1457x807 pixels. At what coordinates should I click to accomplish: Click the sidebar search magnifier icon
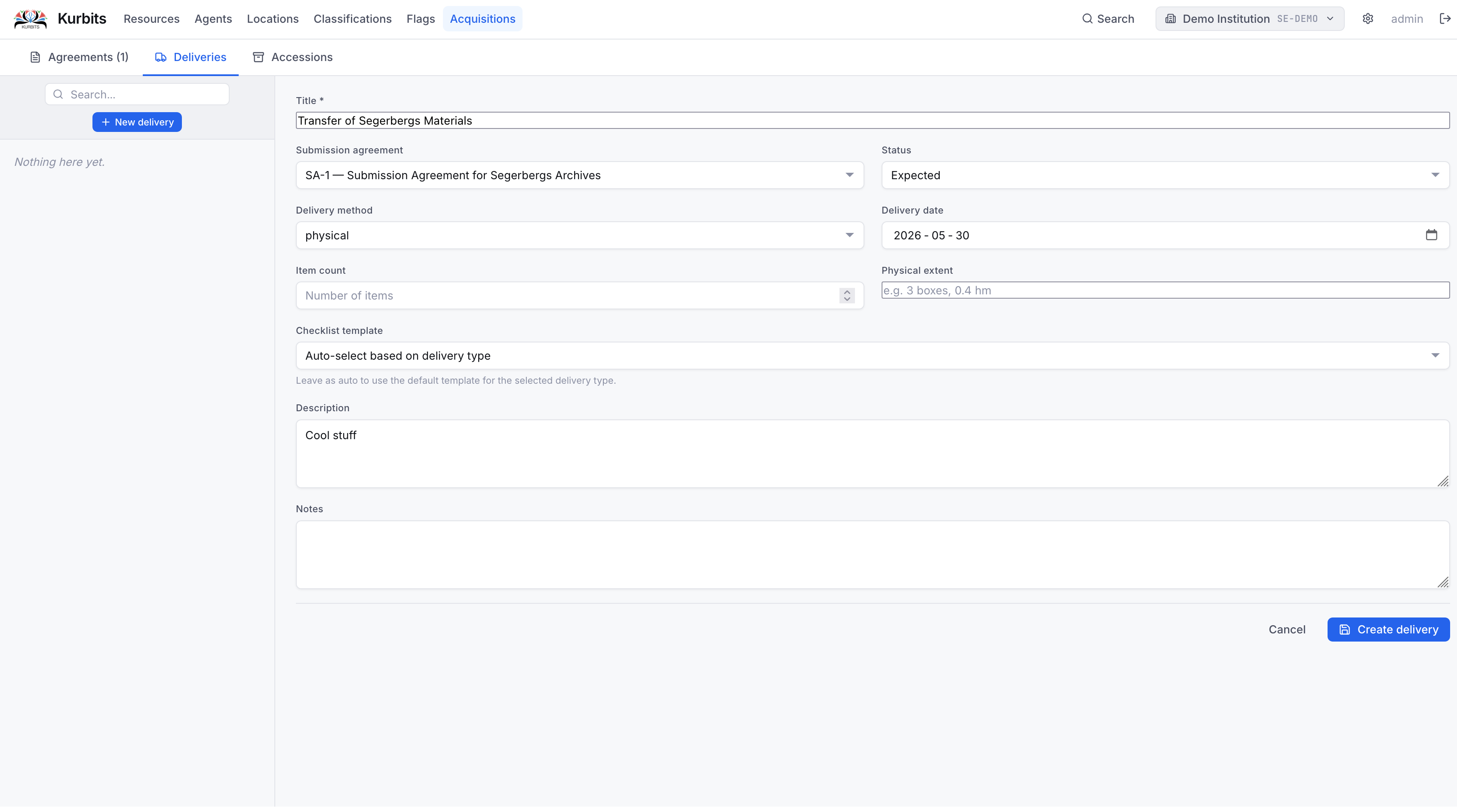click(x=58, y=95)
